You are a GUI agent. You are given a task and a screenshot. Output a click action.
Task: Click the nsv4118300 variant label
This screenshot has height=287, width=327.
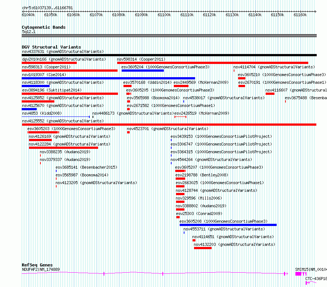pyautogui.click(x=63, y=82)
